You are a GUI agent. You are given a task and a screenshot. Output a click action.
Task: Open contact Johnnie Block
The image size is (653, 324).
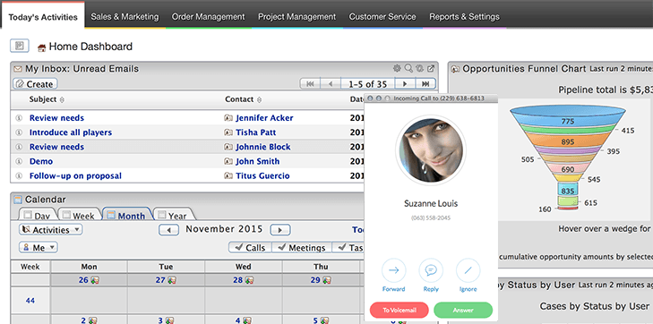point(263,147)
